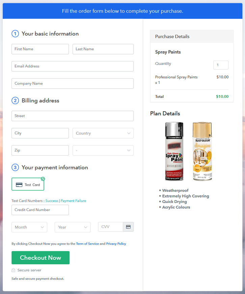The width and height of the screenshot is (245, 294).
Task: Click the Payment Failure test link
Action: [x=73, y=201]
